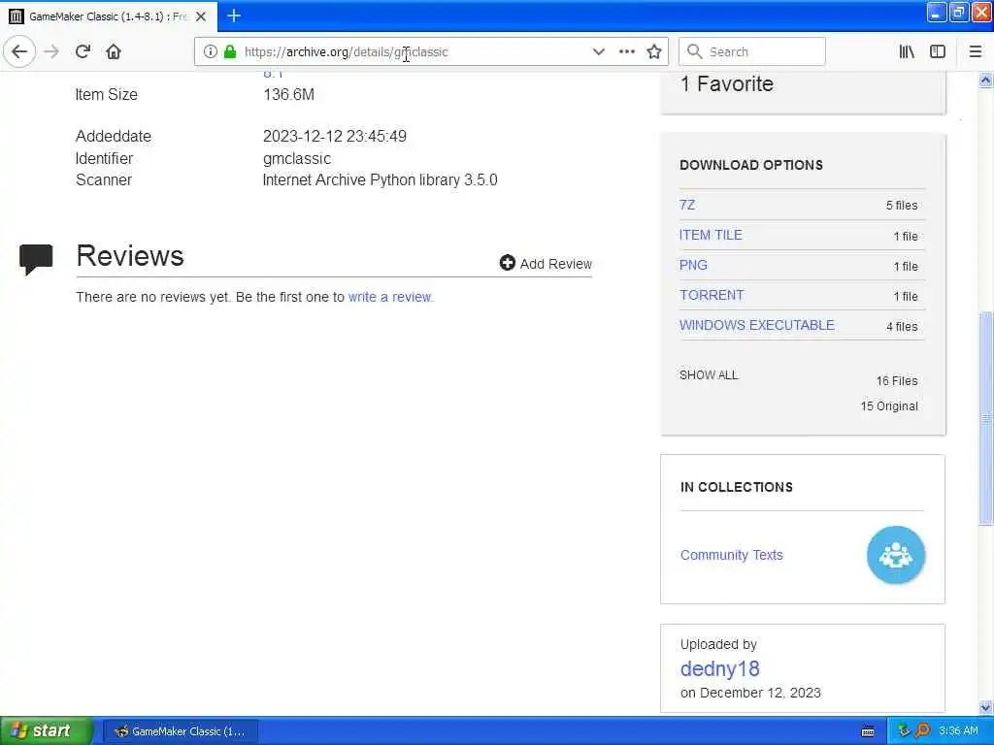Click the green secure connection padlock
Screen dimensions: 994x745
pyautogui.click(x=229, y=51)
